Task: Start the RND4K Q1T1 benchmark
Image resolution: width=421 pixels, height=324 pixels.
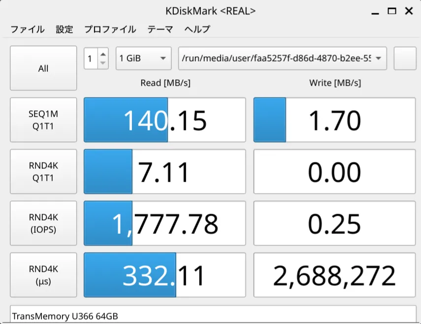Action: click(x=43, y=172)
